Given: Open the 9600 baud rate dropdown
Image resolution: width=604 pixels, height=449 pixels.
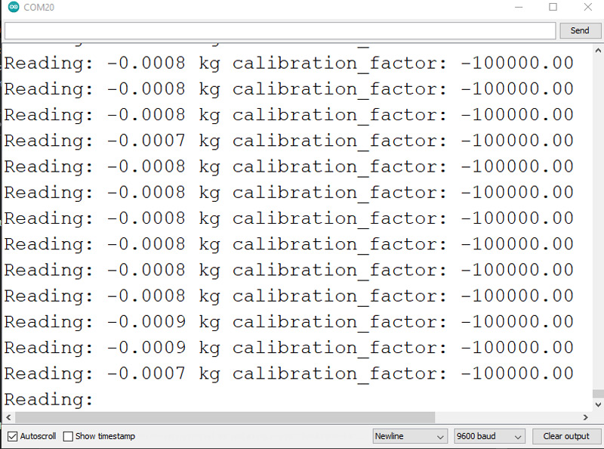Looking at the screenshot, I should click(489, 436).
